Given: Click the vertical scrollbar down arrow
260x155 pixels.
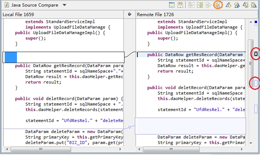Looking at the screenshot, I should click(251, 143).
